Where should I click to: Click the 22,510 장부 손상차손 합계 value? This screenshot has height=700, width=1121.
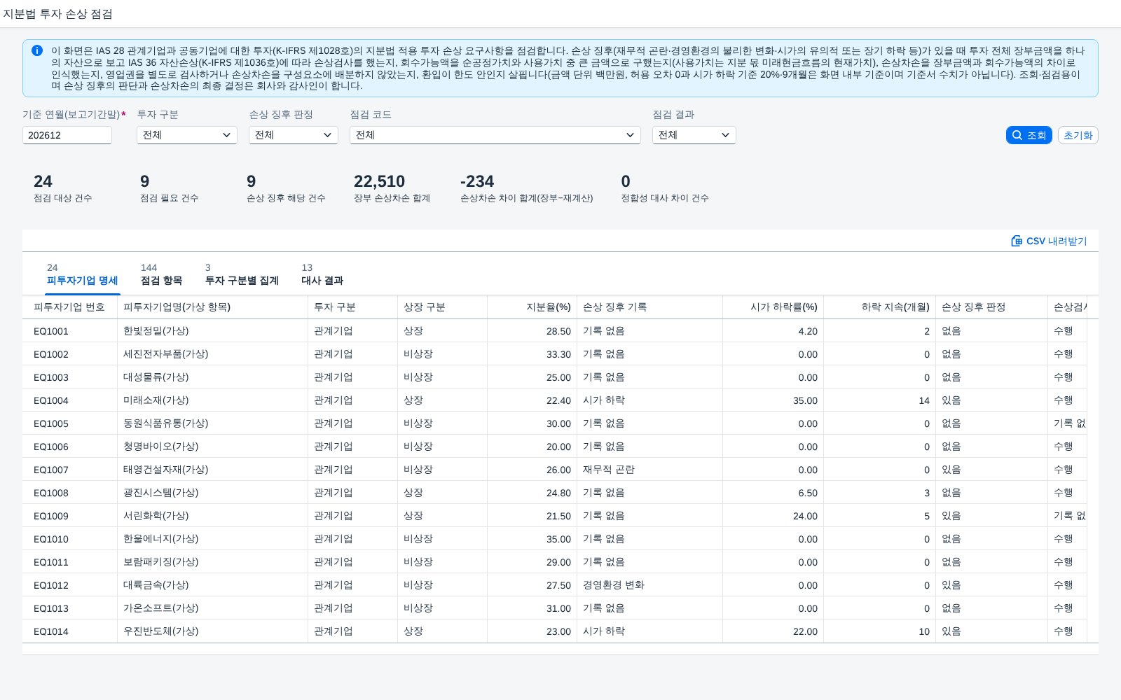[379, 181]
